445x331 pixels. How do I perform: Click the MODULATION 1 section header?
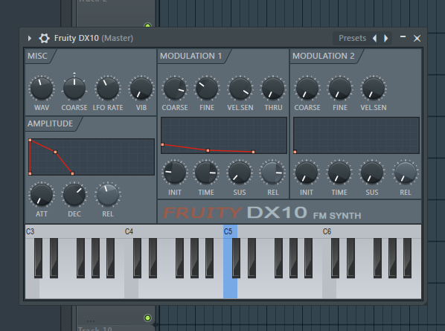(x=191, y=56)
